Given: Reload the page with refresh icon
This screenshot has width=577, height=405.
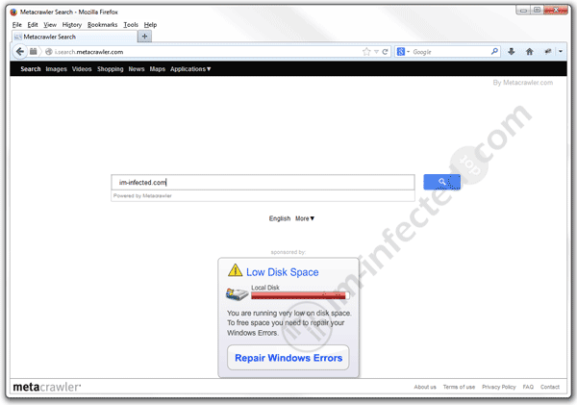Looking at the screenshot, I should pos(385,51).
